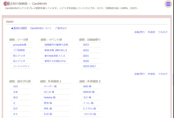Jump to 企画/祭り above the テーマ別 section
The height and width of the screenshot is (118, 174).
(x=139, y=32)
